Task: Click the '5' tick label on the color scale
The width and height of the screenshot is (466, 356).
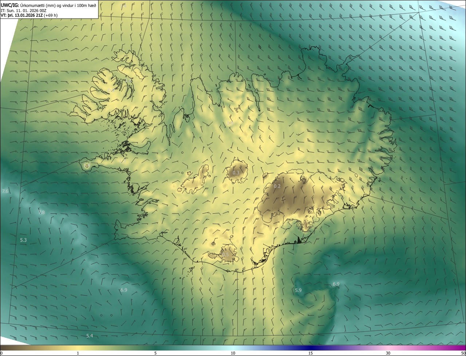Action: (x=155, y=353)
